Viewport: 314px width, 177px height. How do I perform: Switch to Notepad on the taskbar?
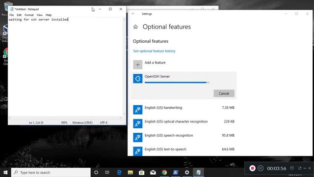click(x=198, y=173)
